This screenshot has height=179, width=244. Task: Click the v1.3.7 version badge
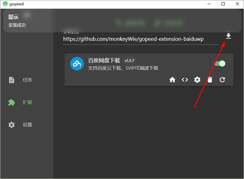[129, 61]
